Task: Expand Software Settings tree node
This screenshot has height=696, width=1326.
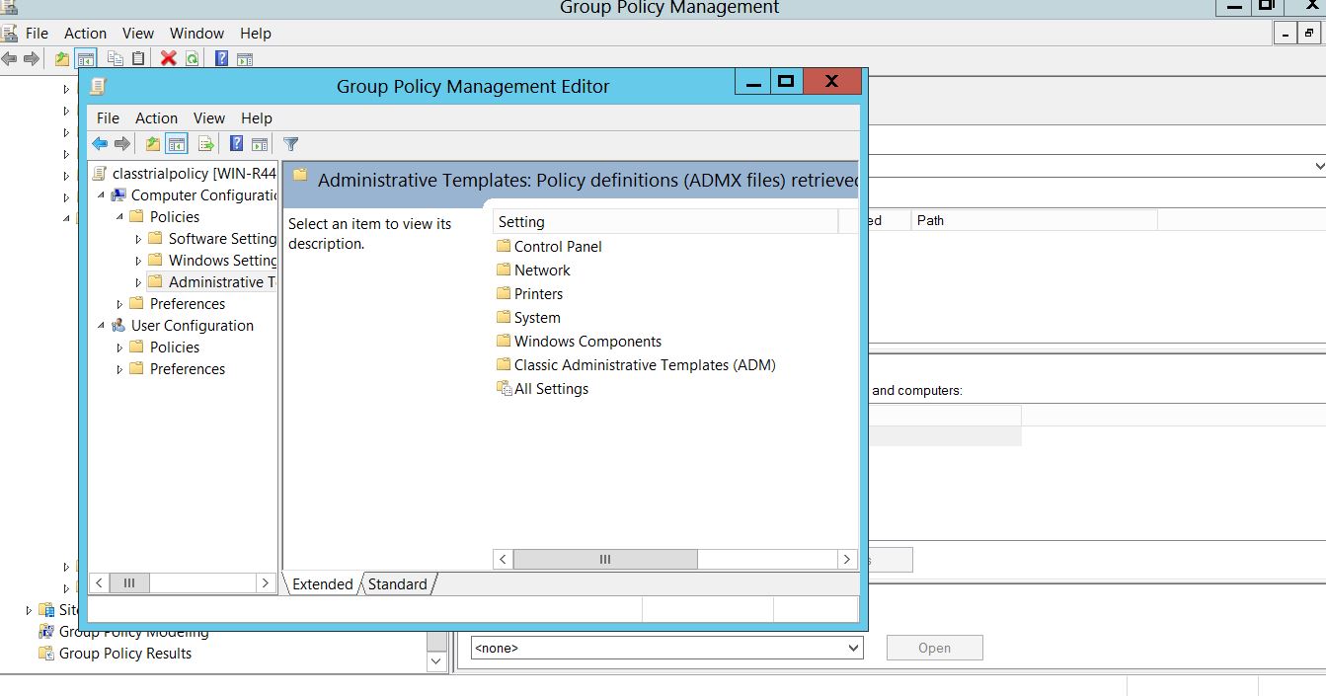Action: coord(138,239)
